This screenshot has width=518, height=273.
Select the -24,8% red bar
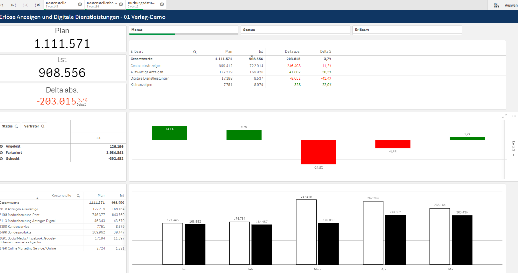click(318, 152)
